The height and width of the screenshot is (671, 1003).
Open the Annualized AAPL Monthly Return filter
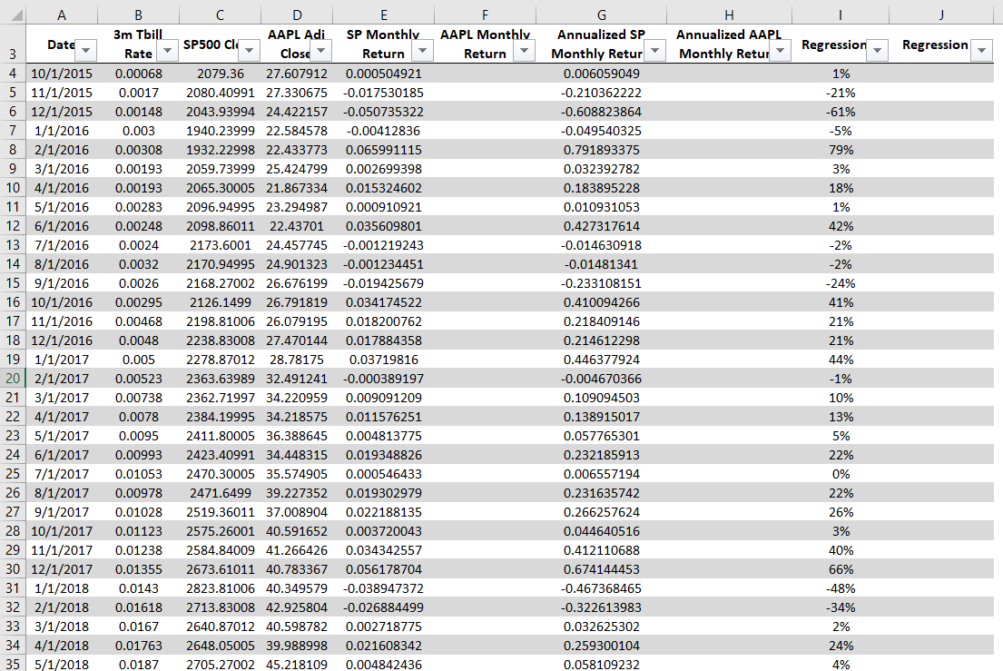[780, 52]
